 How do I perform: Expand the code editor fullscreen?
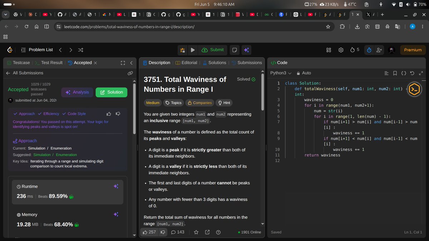[420, 73]
